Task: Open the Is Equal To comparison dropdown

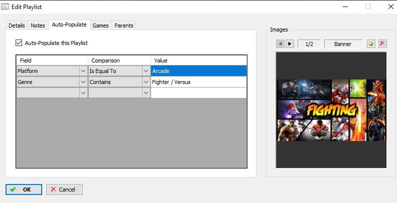Action: 146,71
